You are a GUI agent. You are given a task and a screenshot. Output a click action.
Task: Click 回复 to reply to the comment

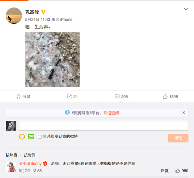point(165,171)
